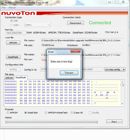Click hex row address 00000050
The width and height of the screenshot is (130, 140).
pos(11,95)
